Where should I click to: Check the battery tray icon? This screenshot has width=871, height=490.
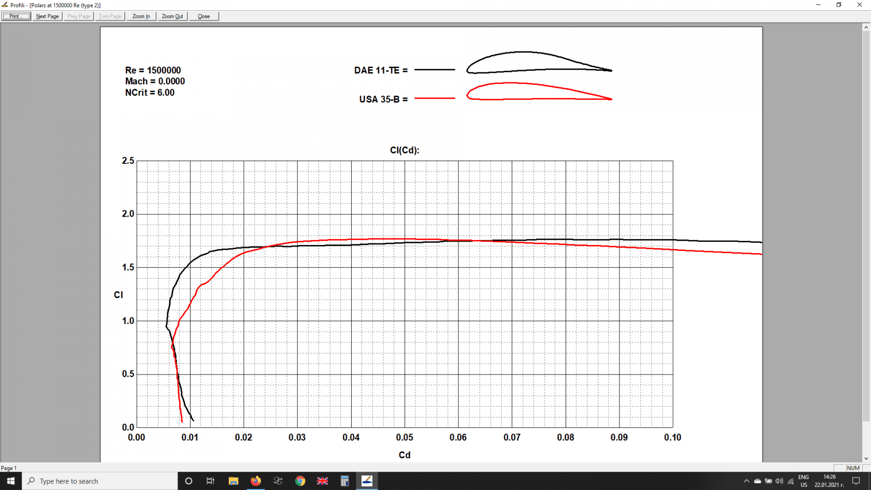768,481
